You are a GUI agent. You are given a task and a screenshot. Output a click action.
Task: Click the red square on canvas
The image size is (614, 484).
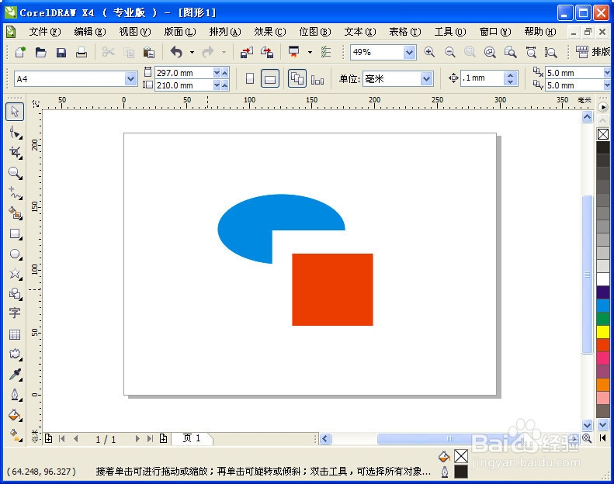332,289
